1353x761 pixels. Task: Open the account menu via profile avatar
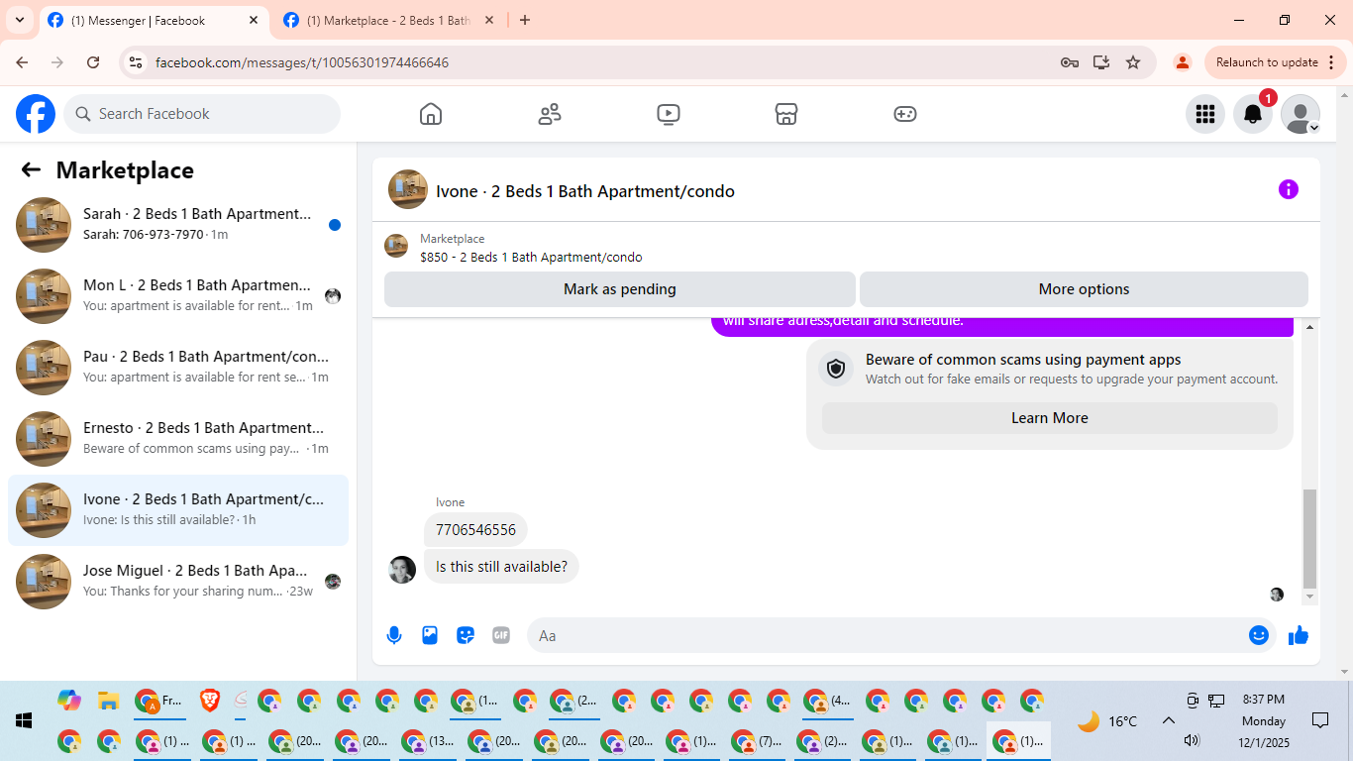[1301, 114]
